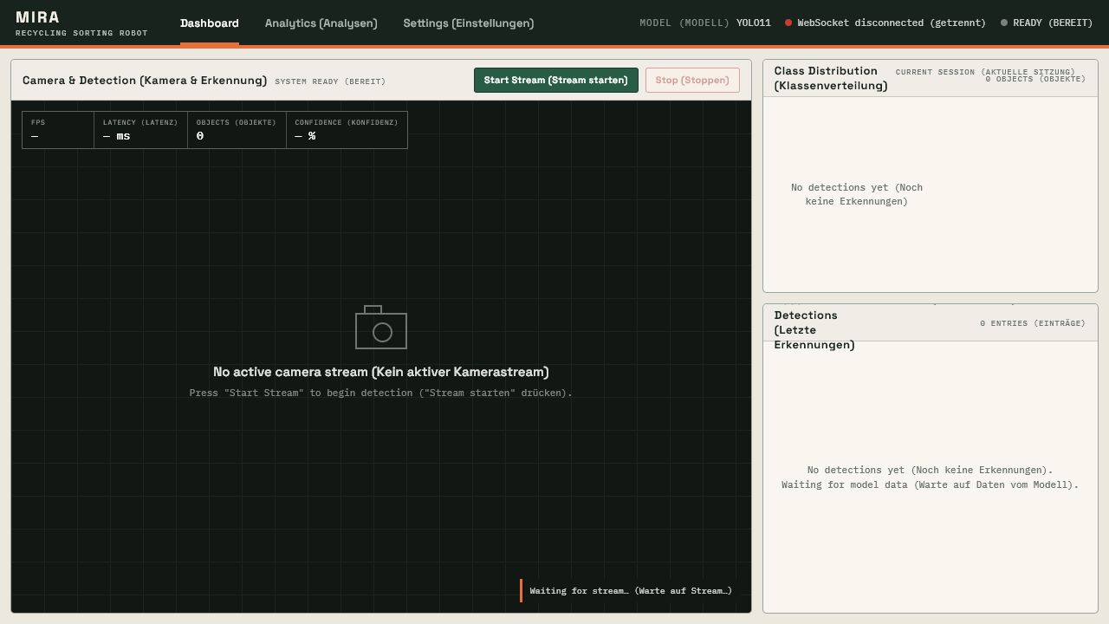Screen dimensions: 1109x624
Task: Click SYSTEM READY (BEREIT) label
Action: pyautogui.click(x=330, y=81)
